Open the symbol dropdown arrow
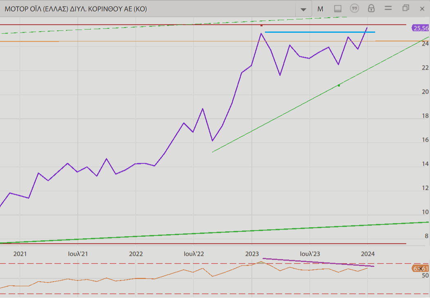 [303, 9]
